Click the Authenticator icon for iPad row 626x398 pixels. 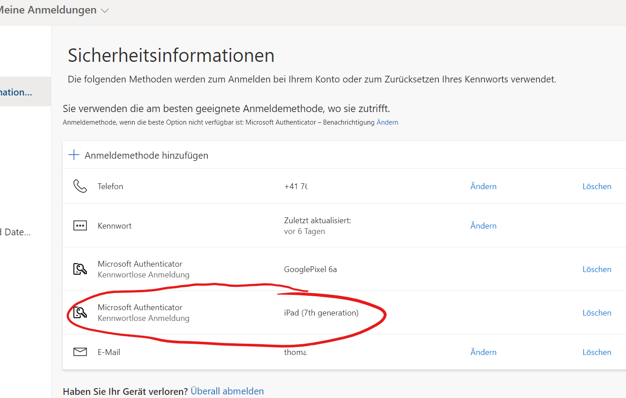coord(80,312)
